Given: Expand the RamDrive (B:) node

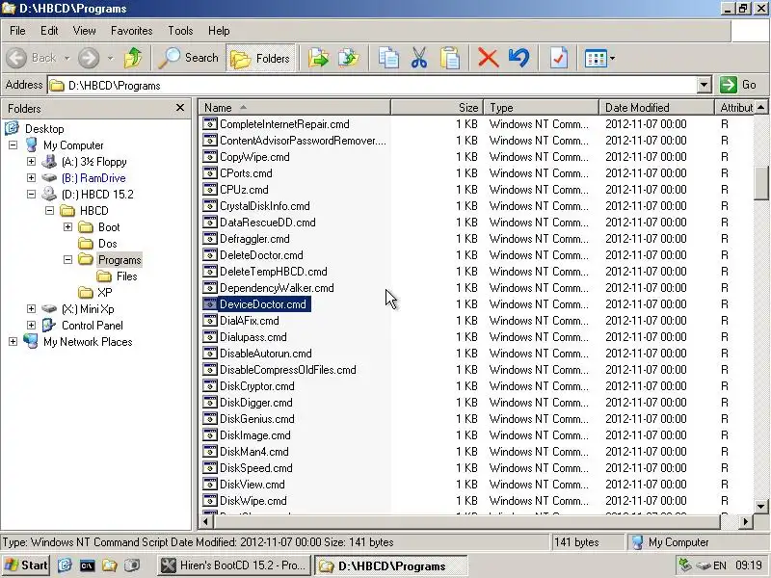Looking at the screenshot, I should point(32,177).
